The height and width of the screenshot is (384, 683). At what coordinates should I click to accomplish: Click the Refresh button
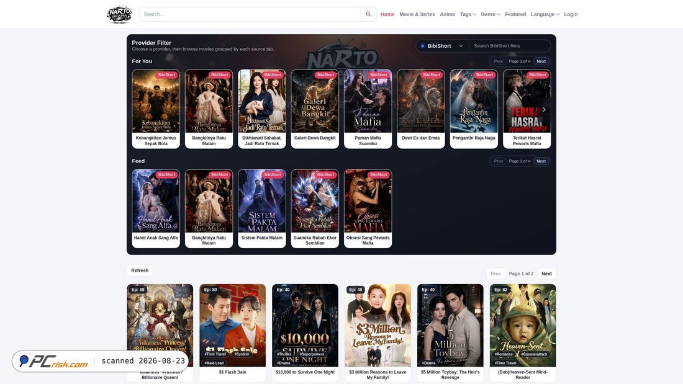(140, 270)
